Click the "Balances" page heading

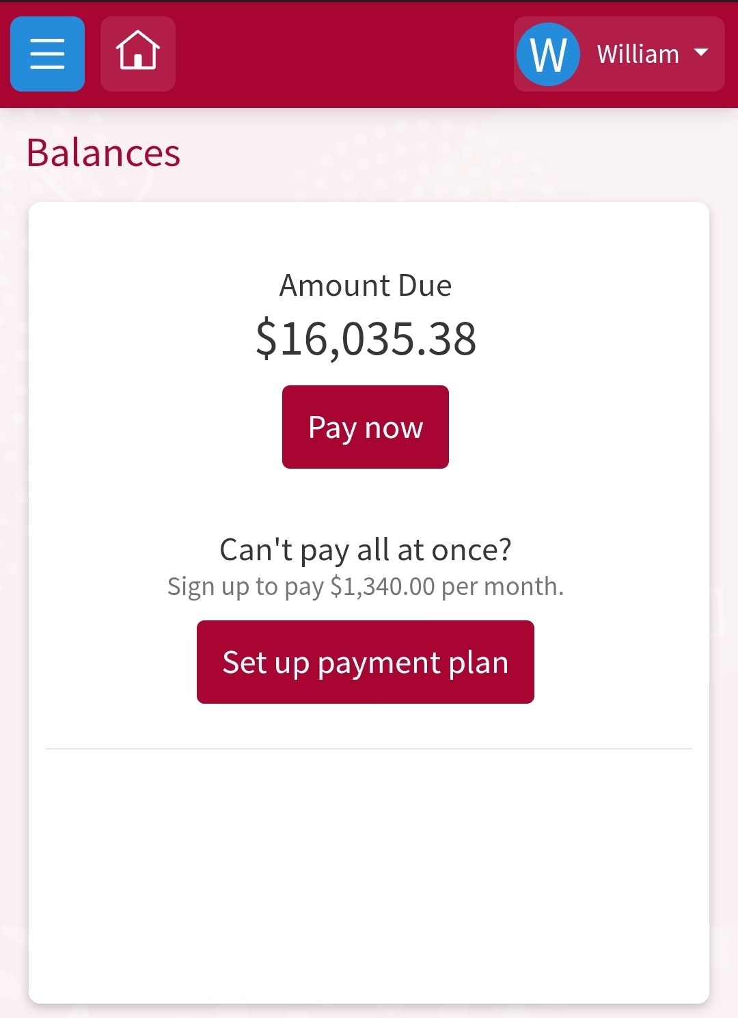pos(103,152)
